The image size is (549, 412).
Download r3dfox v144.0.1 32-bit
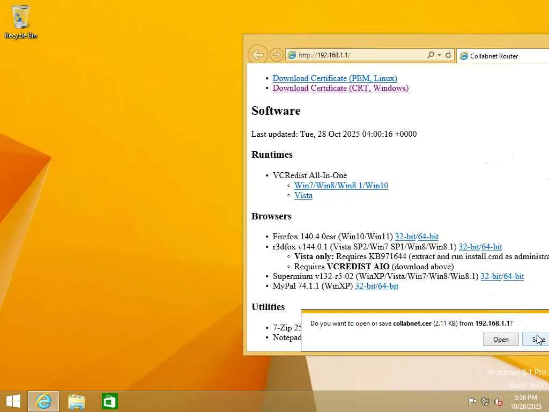[x=469, y=247]
